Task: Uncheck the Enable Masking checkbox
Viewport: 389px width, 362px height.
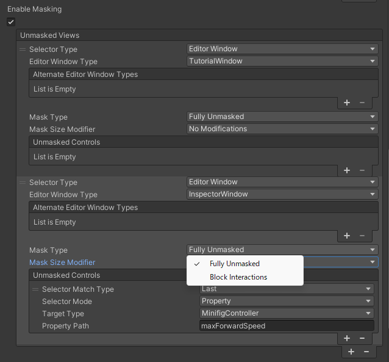Action: coord(11,22)
